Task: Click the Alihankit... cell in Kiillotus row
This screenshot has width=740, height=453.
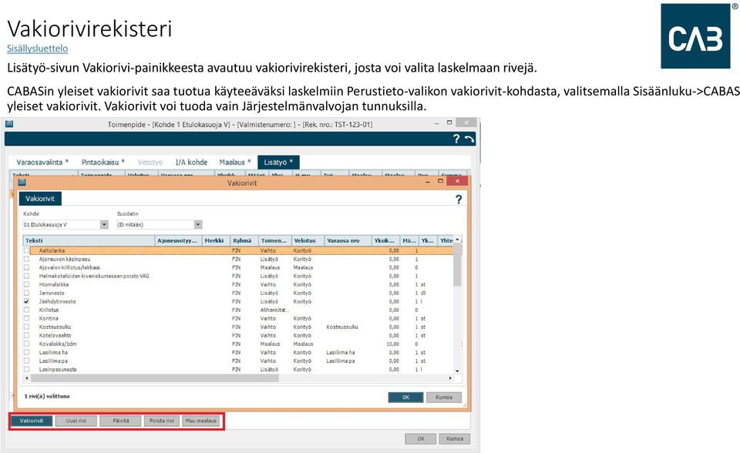Action: click(274, 310)
